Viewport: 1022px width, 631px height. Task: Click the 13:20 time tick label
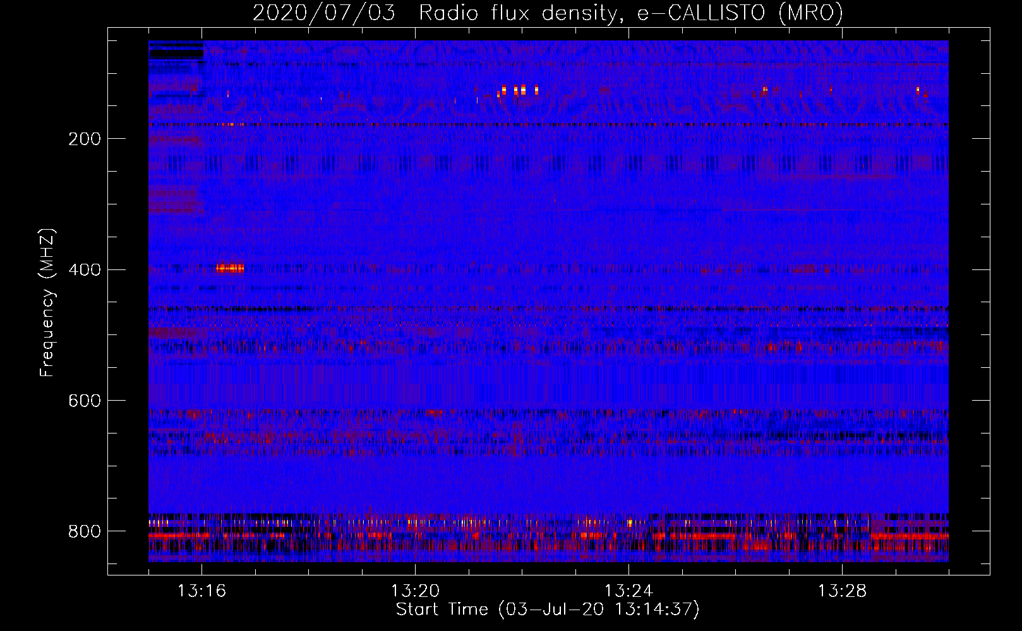coord(415,591)
